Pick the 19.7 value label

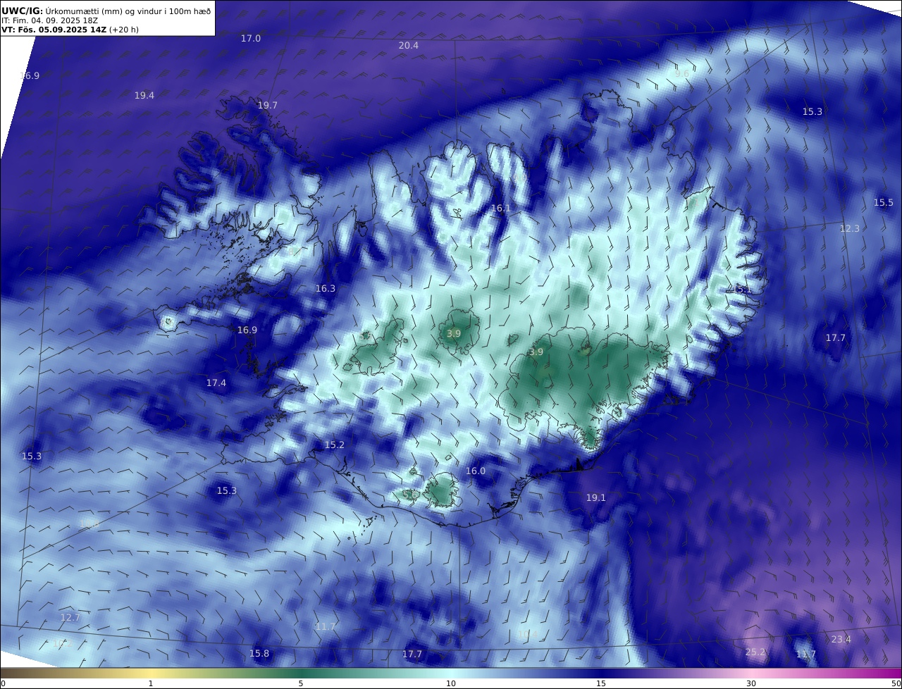(268, 105)
